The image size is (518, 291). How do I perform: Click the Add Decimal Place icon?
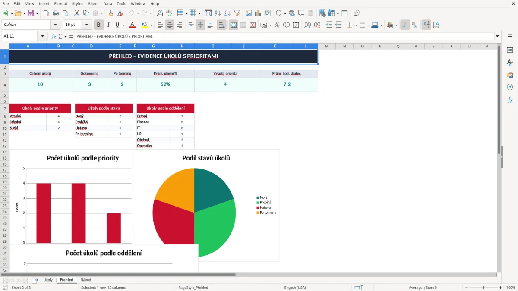pyautogui.click(x=308, y=25)
